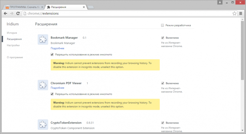This screenshot has width=246, height=134.
Task: Click Подробнее link for Chromium PDF Viewer
Action: click(57, 88)
